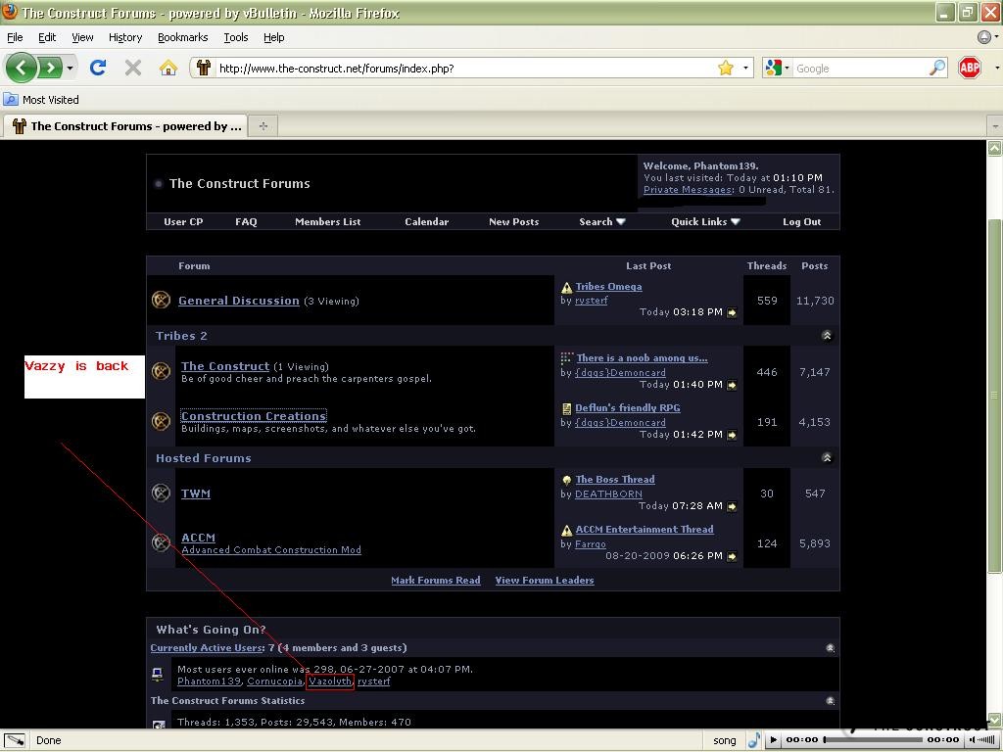
Task: Click the TWM forum status icon
Action: [161, 493]
